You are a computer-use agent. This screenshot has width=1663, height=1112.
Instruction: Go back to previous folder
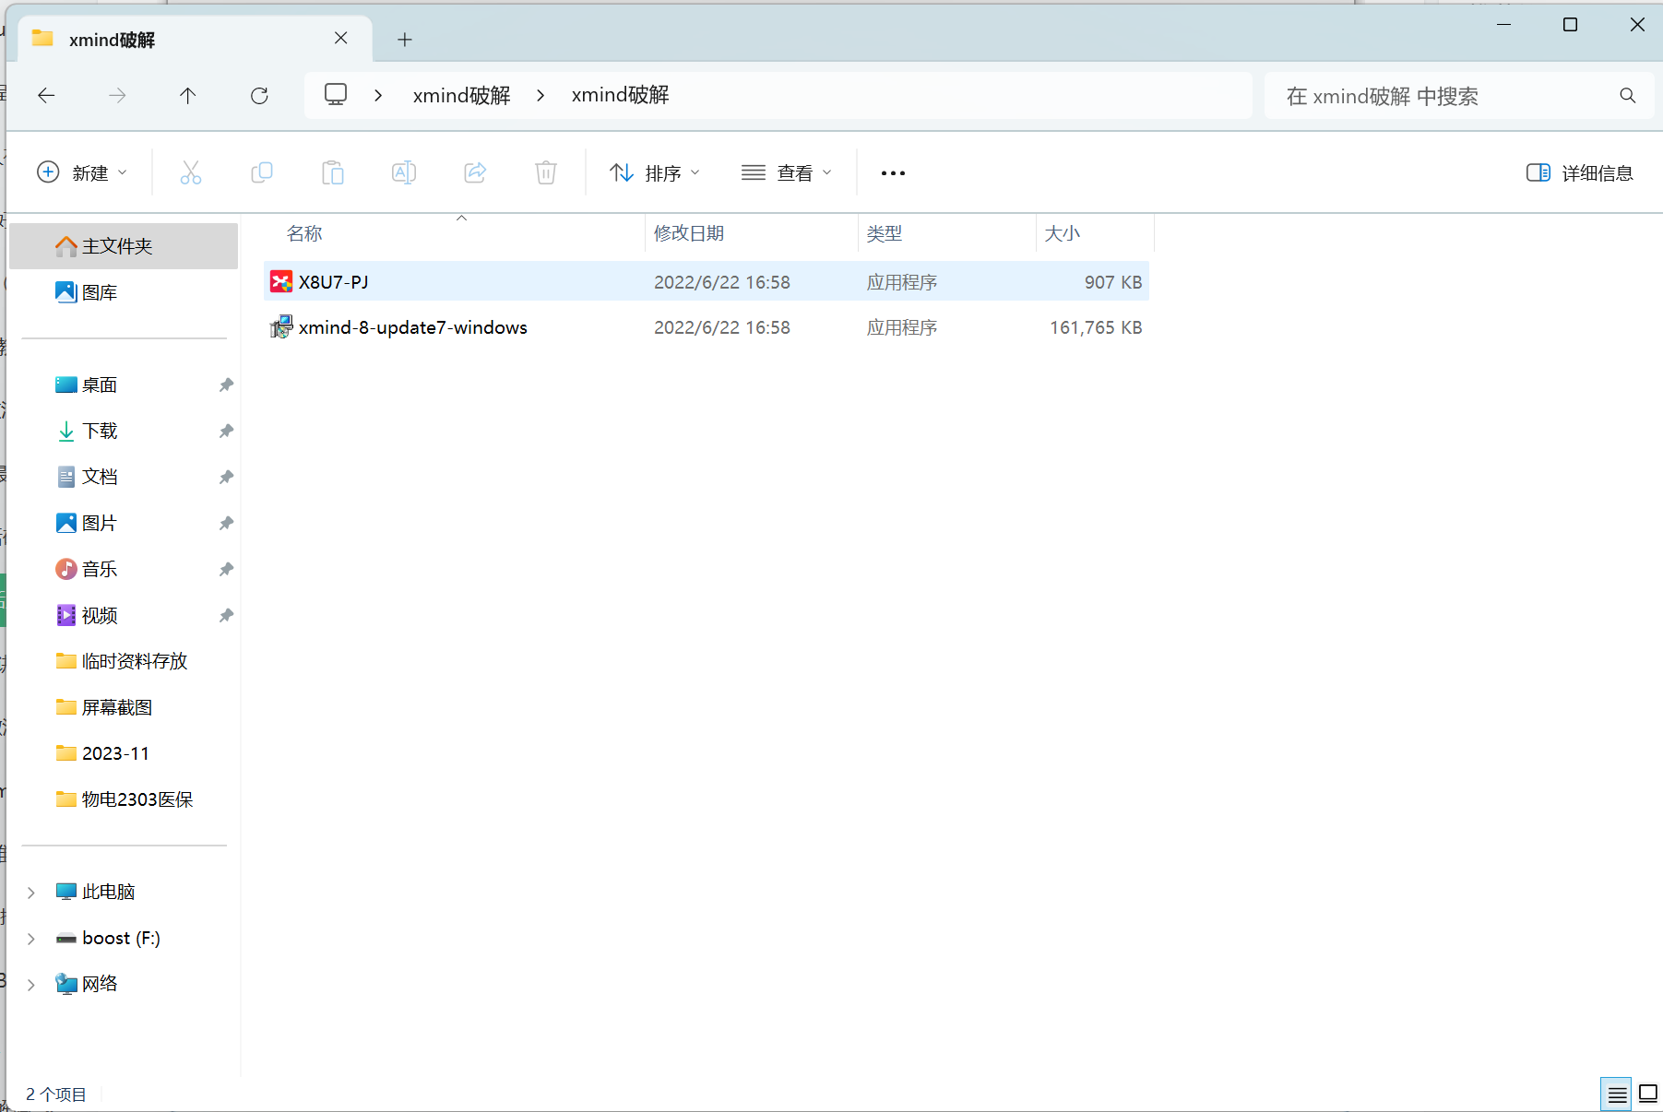click(x=46, y=96)
